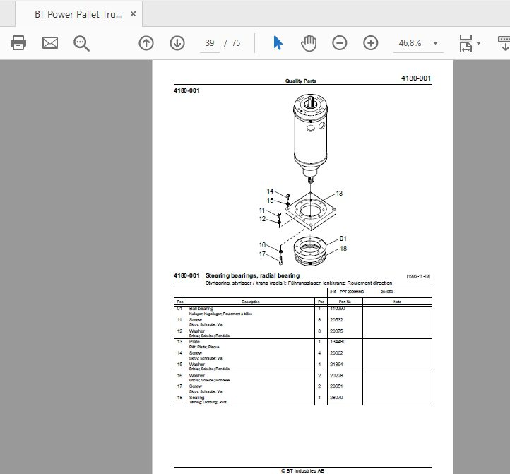Open the page fit options dropdown arrow
This screenshot has height=474, width=510.
coord(478,43)
